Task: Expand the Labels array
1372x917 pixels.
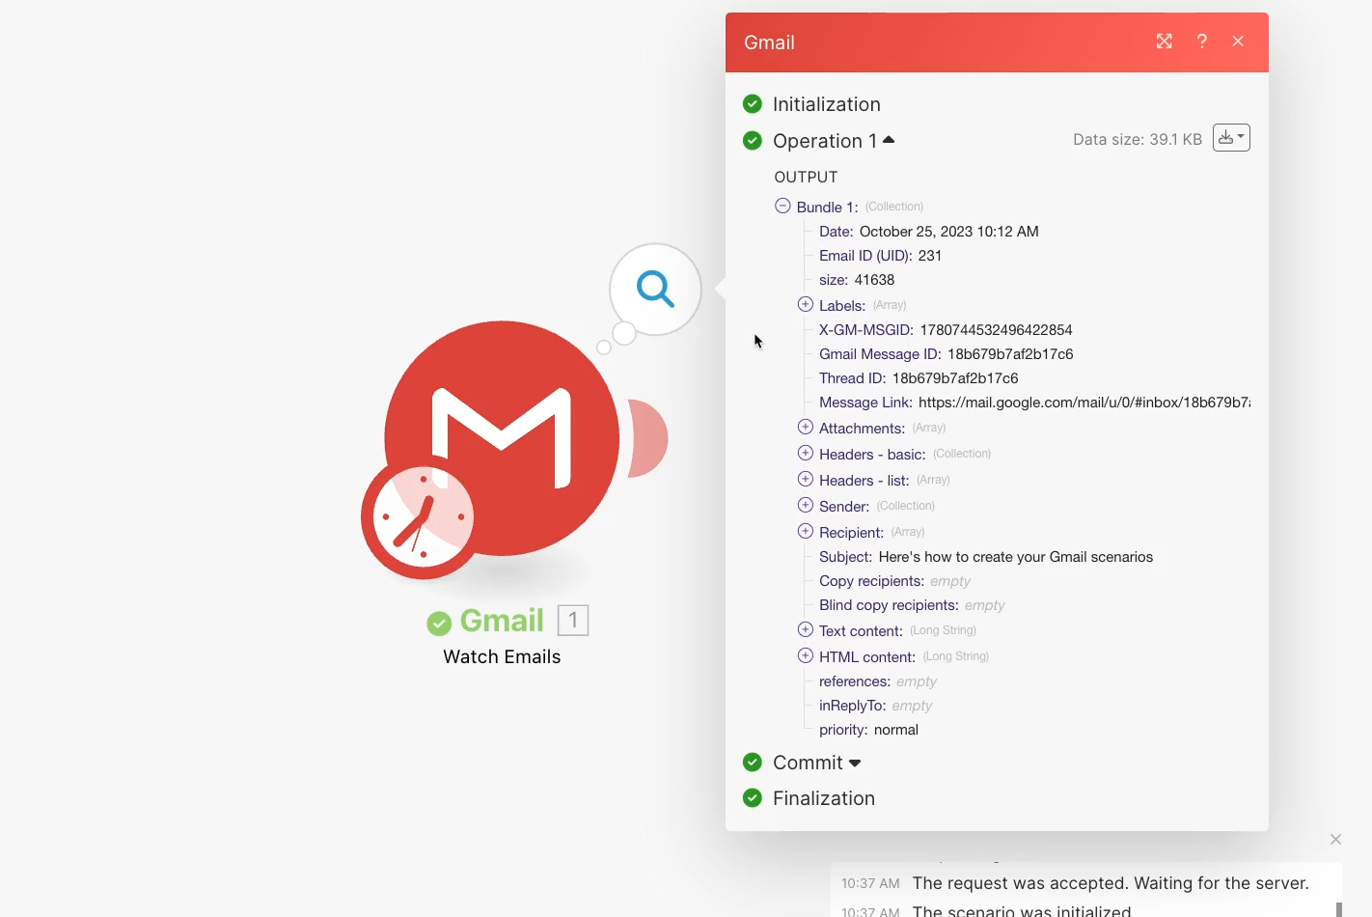Action: click(x=806, y=304)
